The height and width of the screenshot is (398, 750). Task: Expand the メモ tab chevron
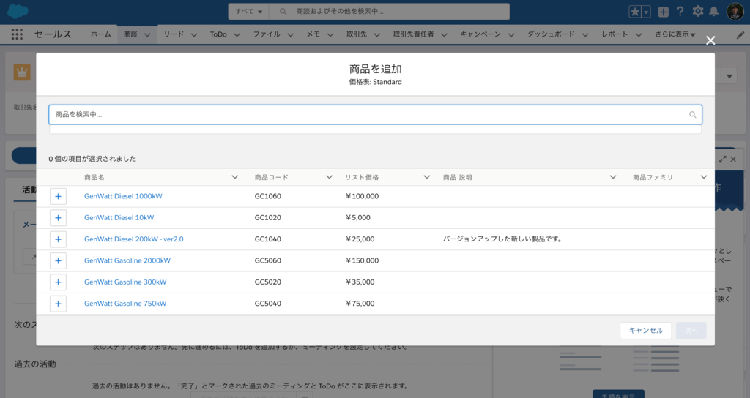click(x=330, y=35)
